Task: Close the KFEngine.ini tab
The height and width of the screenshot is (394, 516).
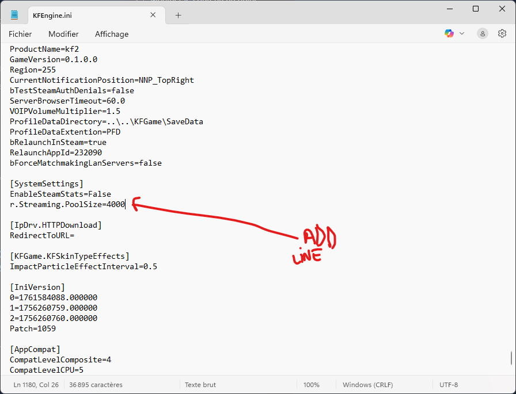Action: click(x=153, y=15)
